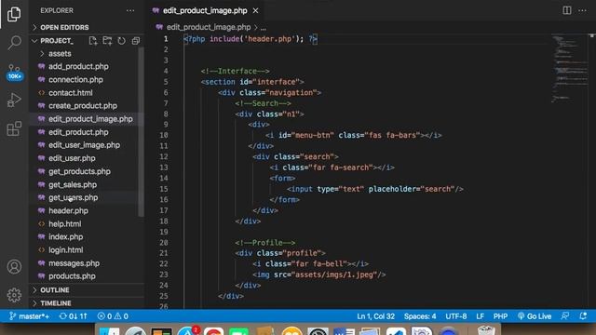This screenshot has width=596, height=335.
Task: Open editor more actions menu
Action: 582,10
